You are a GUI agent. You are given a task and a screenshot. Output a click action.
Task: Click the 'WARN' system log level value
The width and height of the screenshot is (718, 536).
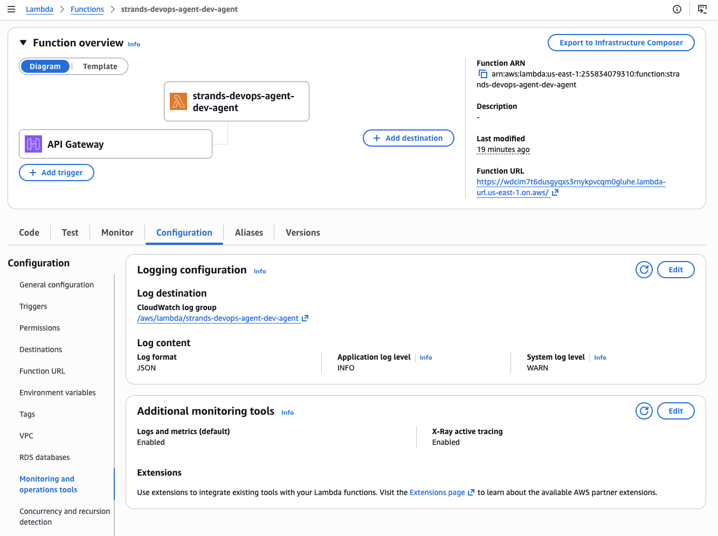tap(537, 368)
